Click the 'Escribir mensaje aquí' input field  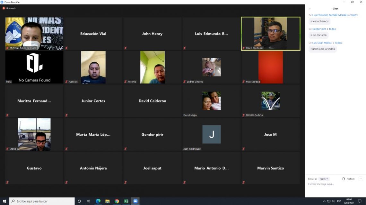pos(334,184)
